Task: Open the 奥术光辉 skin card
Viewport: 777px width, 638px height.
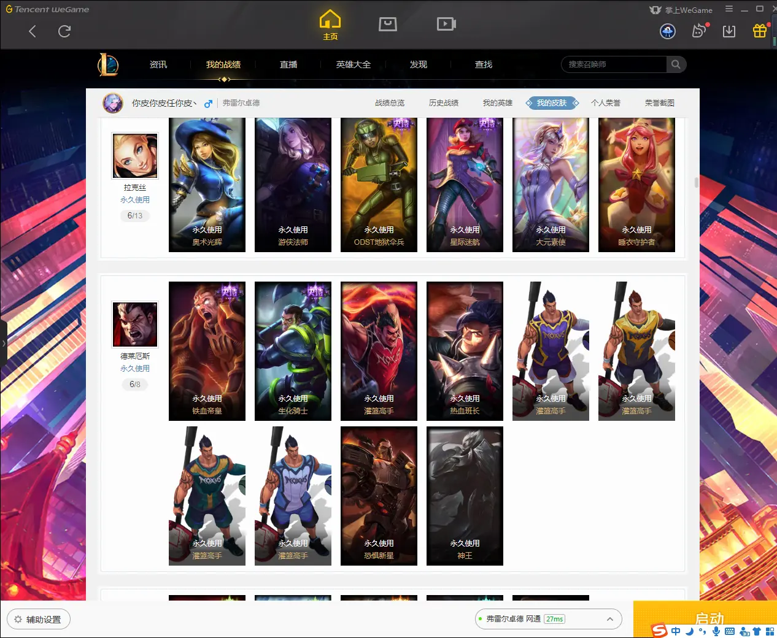Action: click(x=207, y=185)
